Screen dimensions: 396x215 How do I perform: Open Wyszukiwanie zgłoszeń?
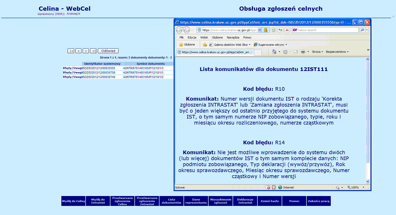pyautogui.click(x=221, y=201)
